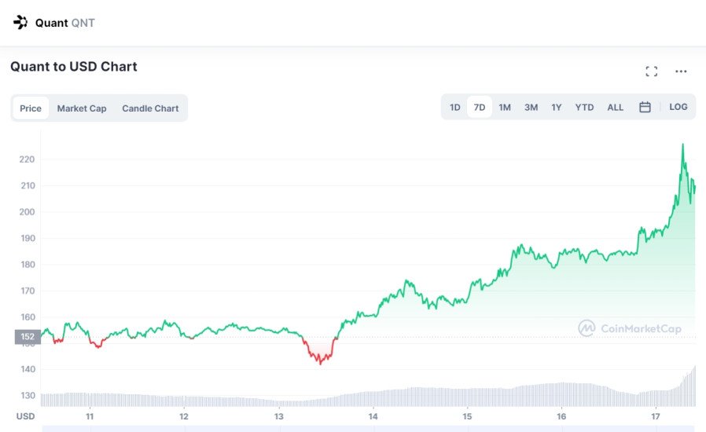Switch to the Price tab
This screenshot has height=432, width=706.
[x=31, y=108]
